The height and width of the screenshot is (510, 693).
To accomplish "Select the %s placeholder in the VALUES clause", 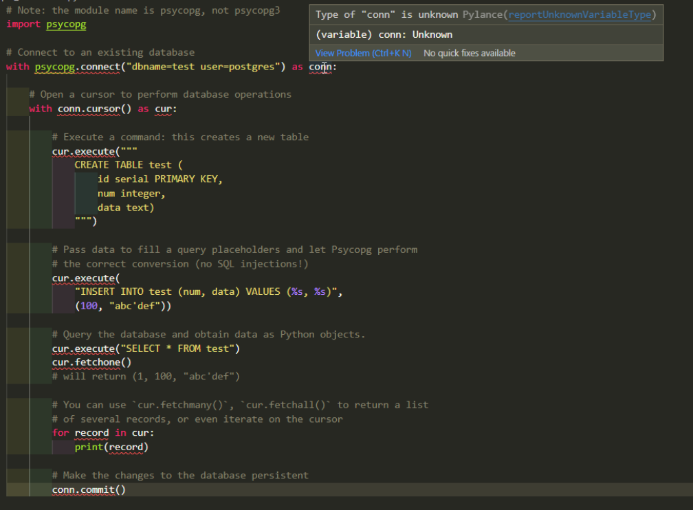I will coord(296,291).
